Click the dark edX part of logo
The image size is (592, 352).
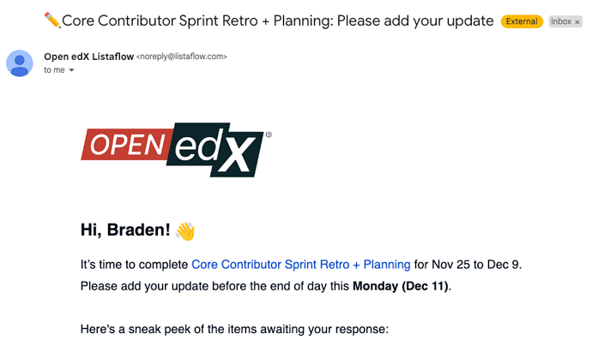pos(216,150)
